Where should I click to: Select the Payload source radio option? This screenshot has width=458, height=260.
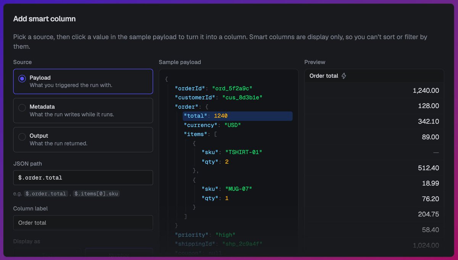[83, 81]
